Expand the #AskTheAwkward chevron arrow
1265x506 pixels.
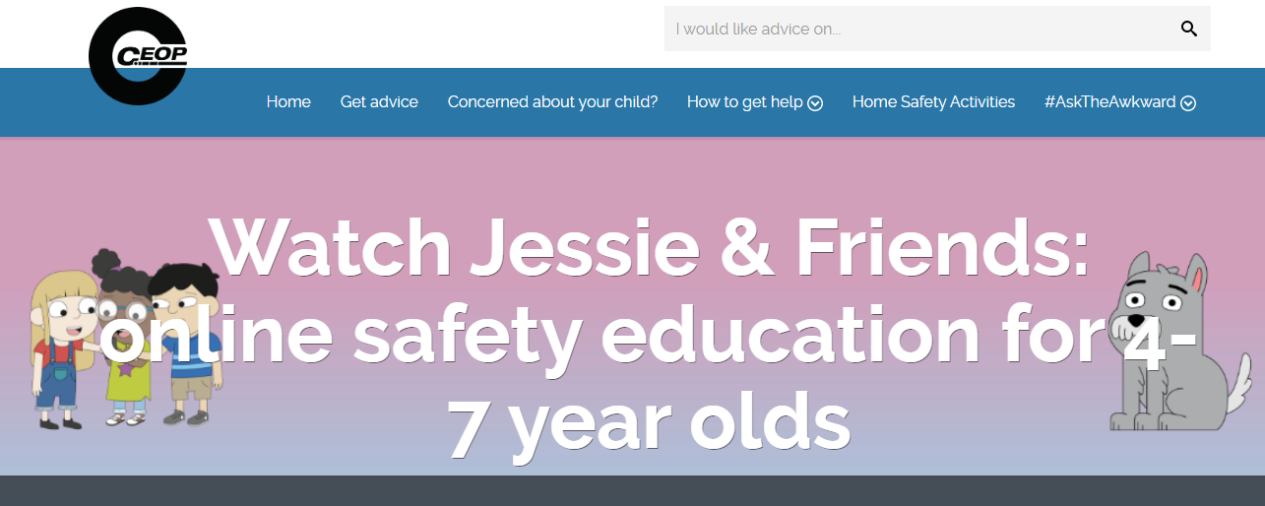[1188, 103]
